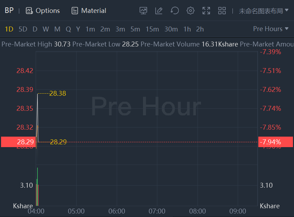The height and width of the screenshot is (217, 294).
Task: Select the 15m interval
Action: (152, 29)
